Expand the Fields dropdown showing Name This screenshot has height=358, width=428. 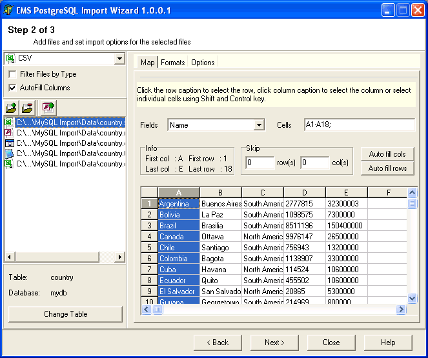tap(259, 125)
